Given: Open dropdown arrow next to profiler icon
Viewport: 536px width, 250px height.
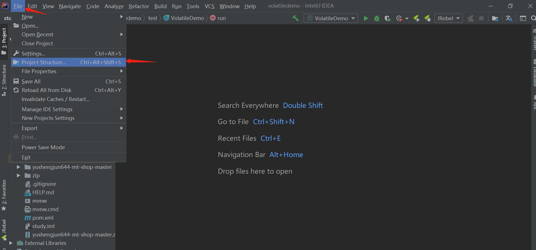Looking at the screenshot, I should pyautogui.click(x=407, y=19).
